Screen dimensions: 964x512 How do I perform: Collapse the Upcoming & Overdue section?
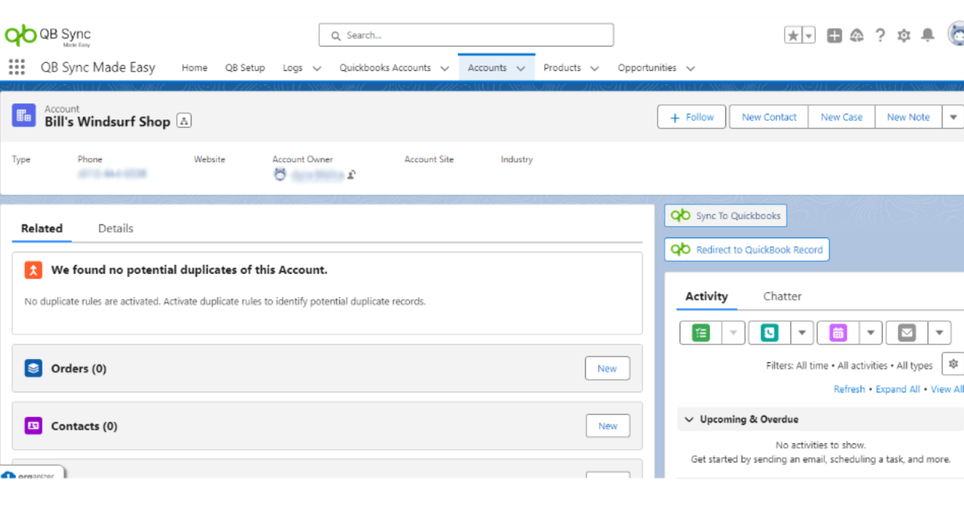[x=689, y=419]
